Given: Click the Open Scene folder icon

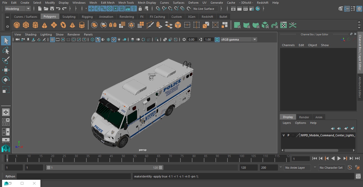Looking at the screenshot, I should click(x=46, y=9).
